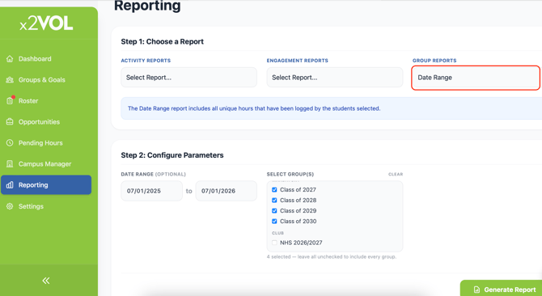Click the Class of 2030 label
Image resolution: width=542 pixels, height=296 pixels.
click(298, 221)
